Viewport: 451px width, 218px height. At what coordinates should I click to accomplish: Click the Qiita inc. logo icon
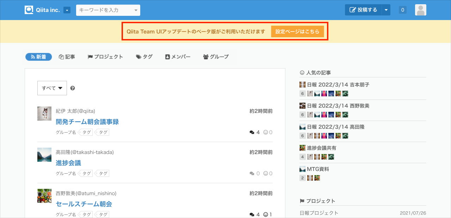[29, 10]
